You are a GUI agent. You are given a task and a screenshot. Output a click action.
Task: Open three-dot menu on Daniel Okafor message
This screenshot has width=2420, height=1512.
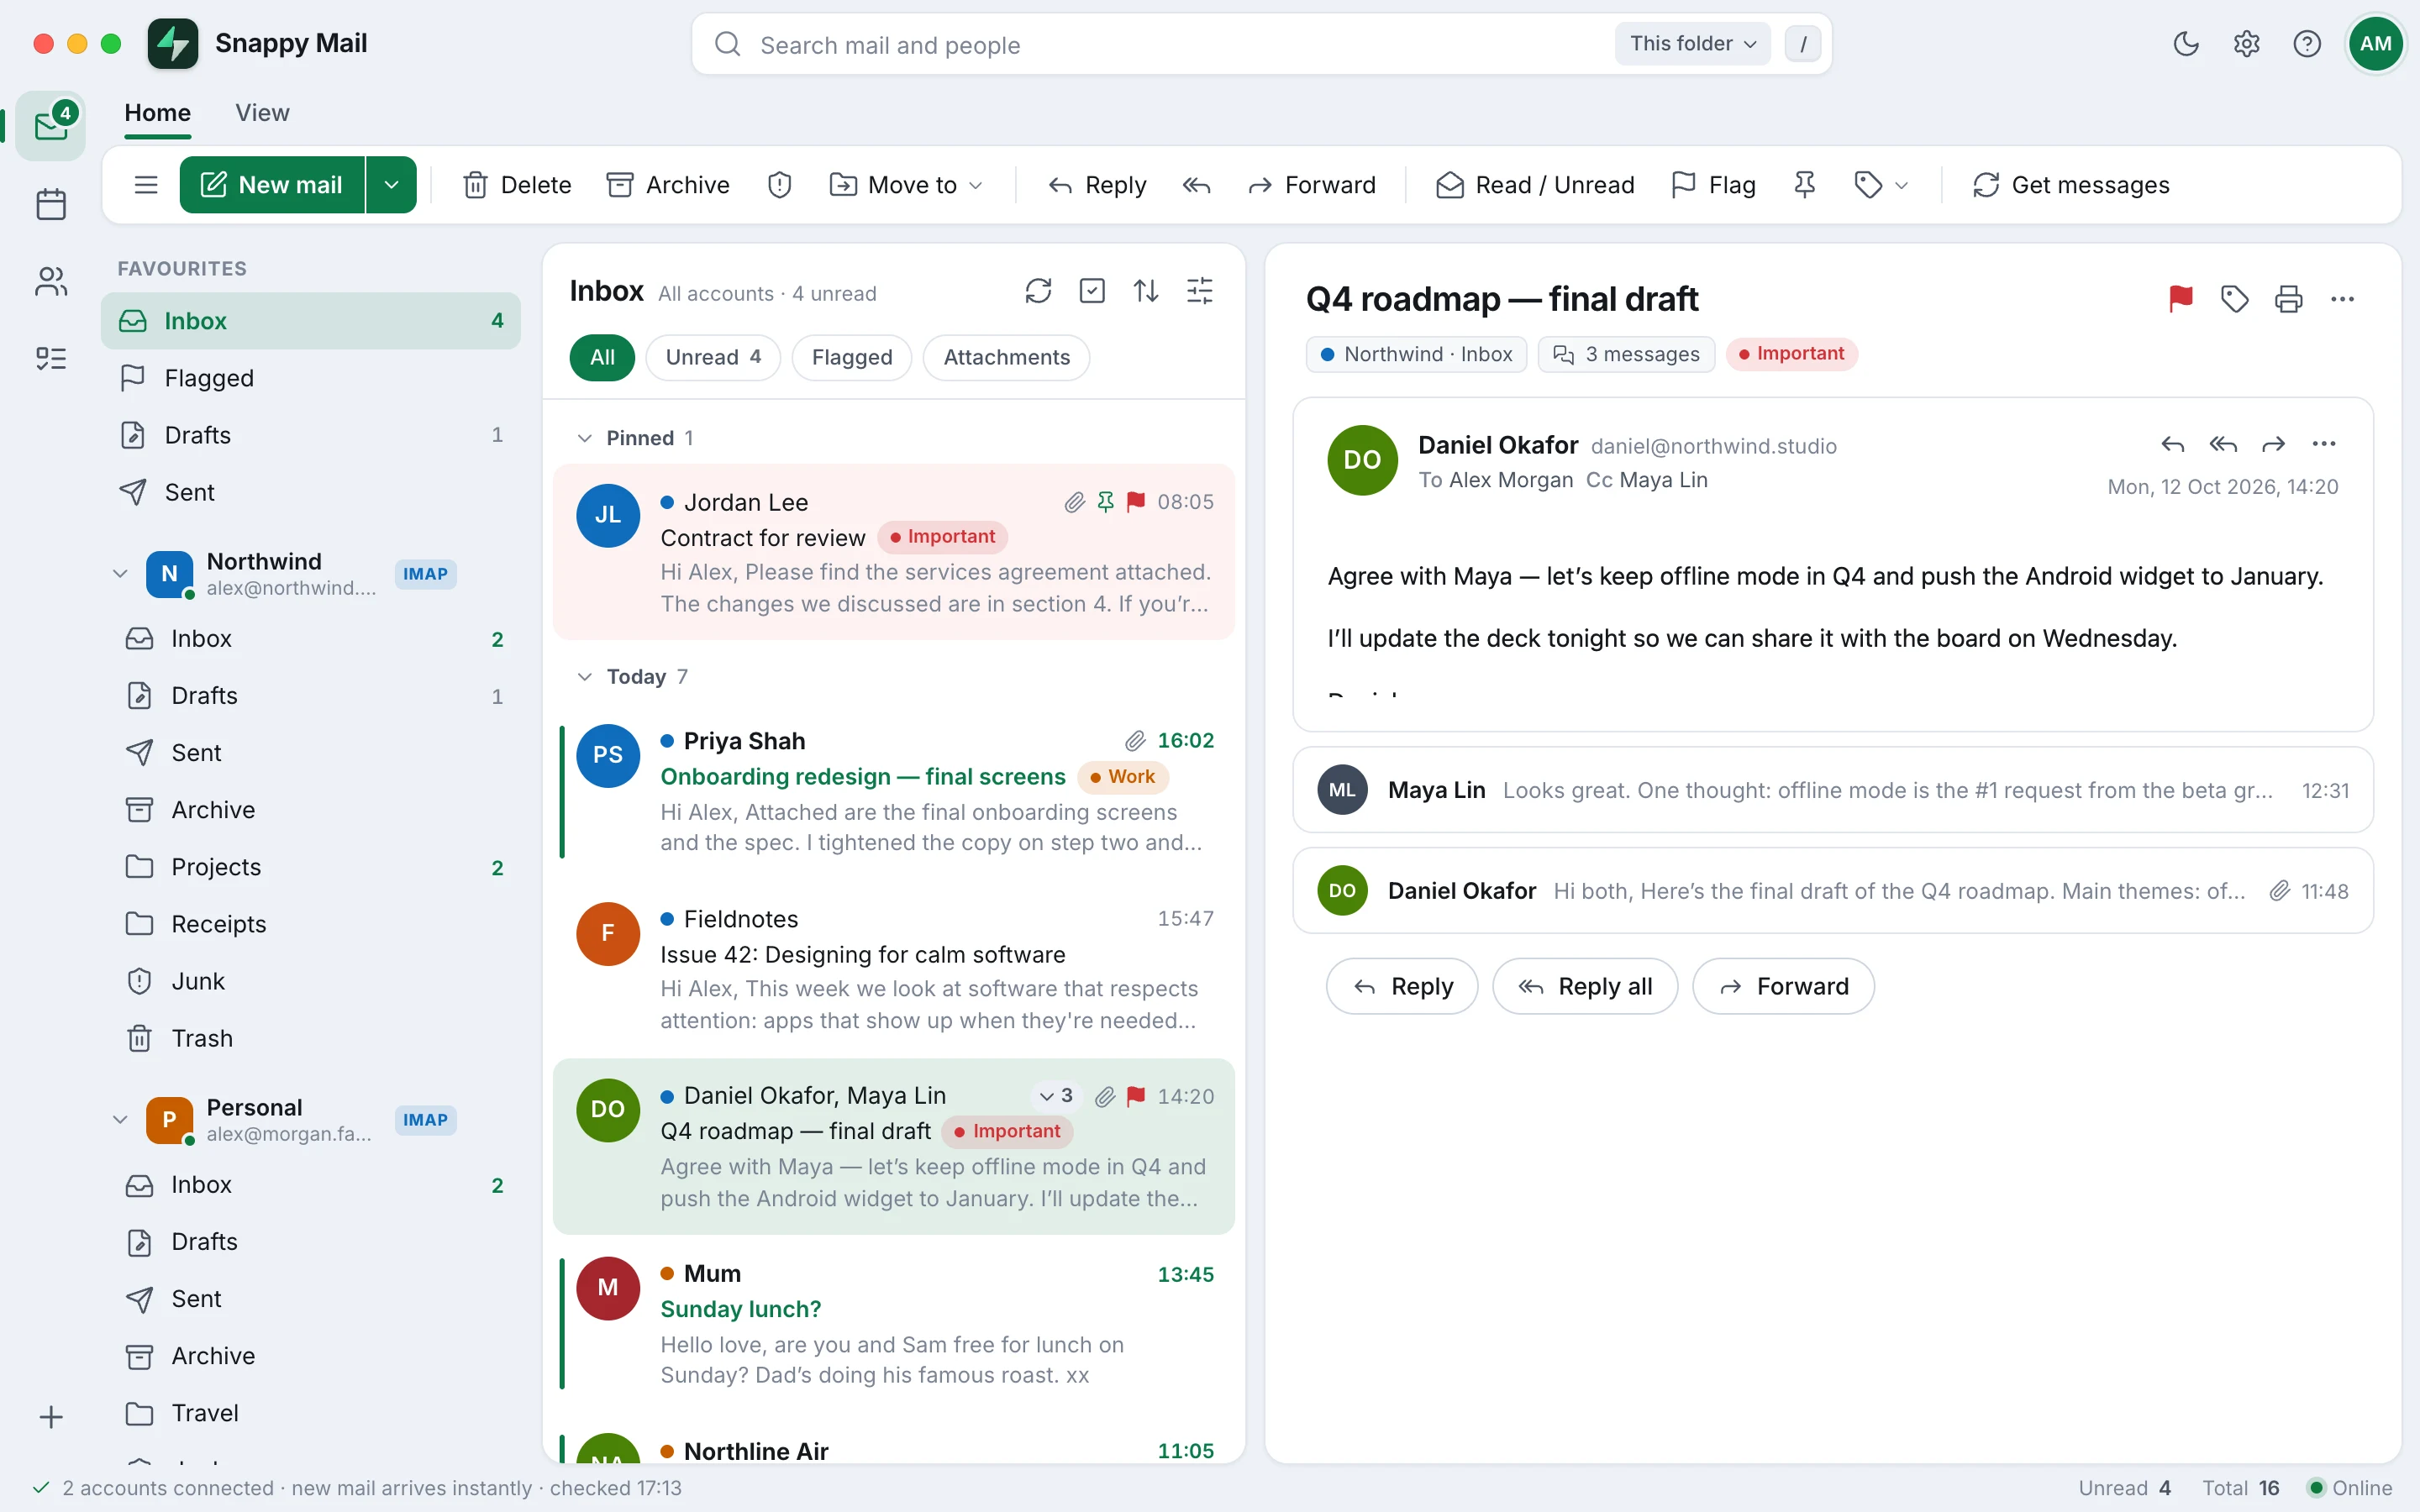coord(2324,444)
